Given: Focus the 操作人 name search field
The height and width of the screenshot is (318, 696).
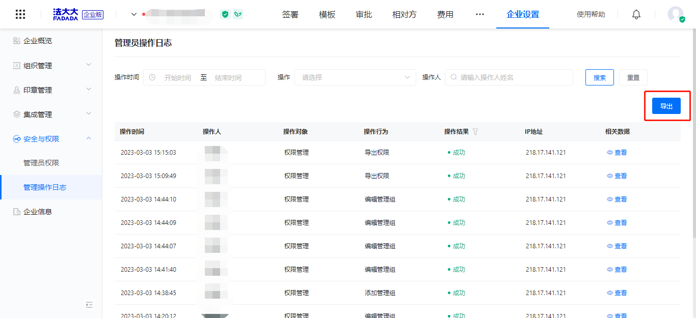Looking at the screenshot, I should click(x=510, y=77).
